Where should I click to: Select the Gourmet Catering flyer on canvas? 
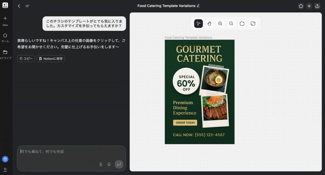coord(199,92)
